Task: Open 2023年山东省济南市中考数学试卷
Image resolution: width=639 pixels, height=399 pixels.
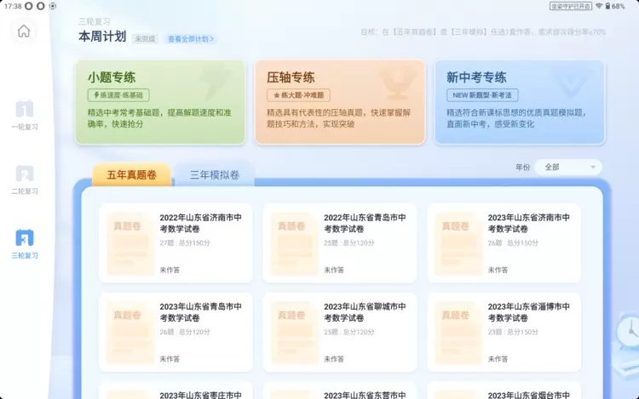Action: pos(504,242)
